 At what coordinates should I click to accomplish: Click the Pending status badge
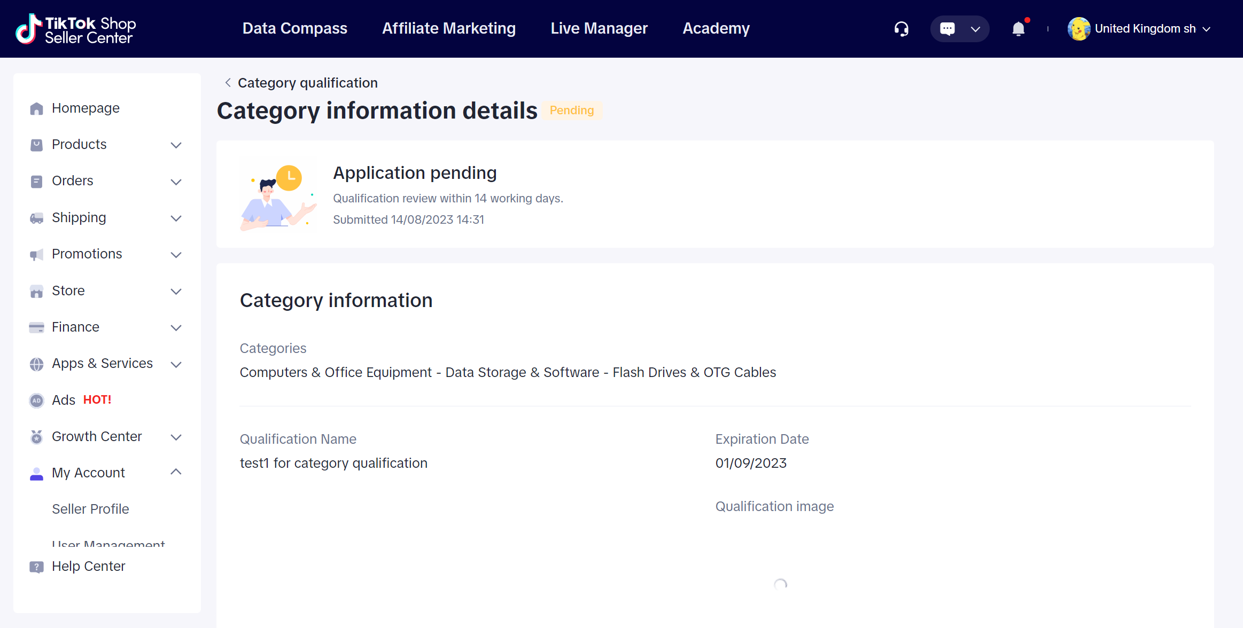pyautogui.click(x=571, y=111)
